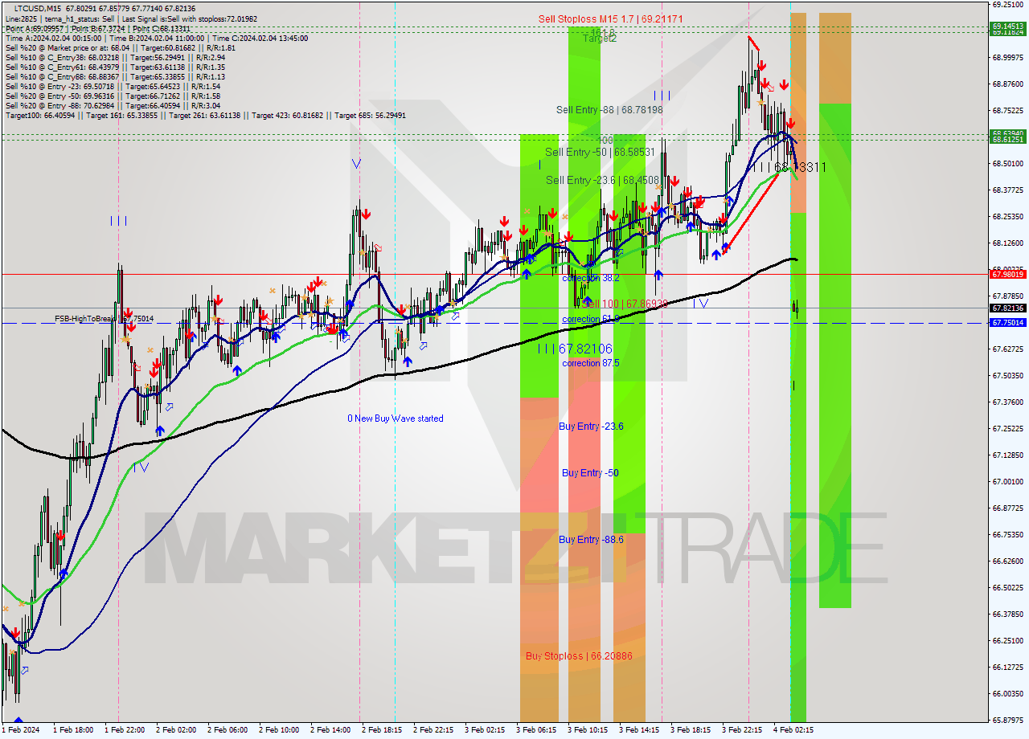Viewport: 1029px width, 739px height.
Task: Click '3 Feb 10:15' on the time axis
Action: tap(588, 730)
